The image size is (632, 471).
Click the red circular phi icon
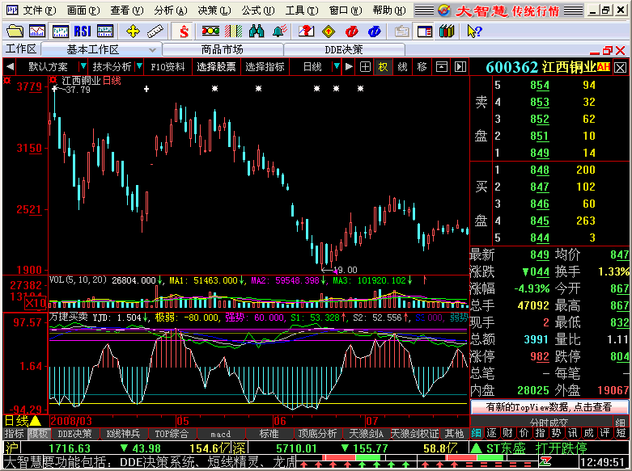[351, 31]
